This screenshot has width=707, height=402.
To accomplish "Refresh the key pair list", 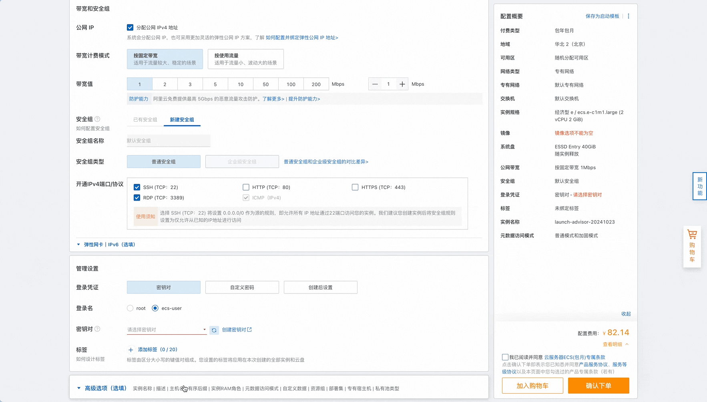I will (215, 330).
